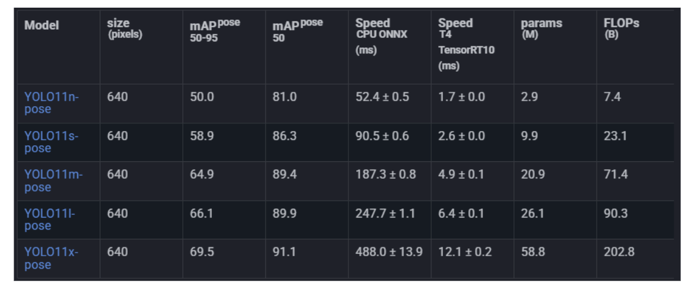Screen dimensions: 691x287
Task: Click the 488.0 ± 13.9 speed cell
Action: (389, 252)
